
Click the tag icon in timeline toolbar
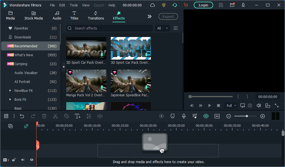(67, 116)
